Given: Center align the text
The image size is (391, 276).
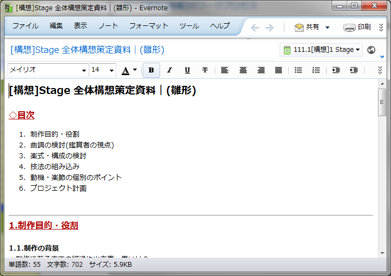Looking at the screenshot, I should [243, 70].
